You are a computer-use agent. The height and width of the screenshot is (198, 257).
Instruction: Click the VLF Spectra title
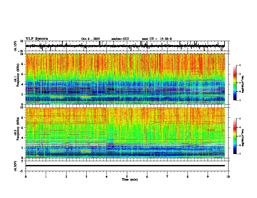pos(37,39)
